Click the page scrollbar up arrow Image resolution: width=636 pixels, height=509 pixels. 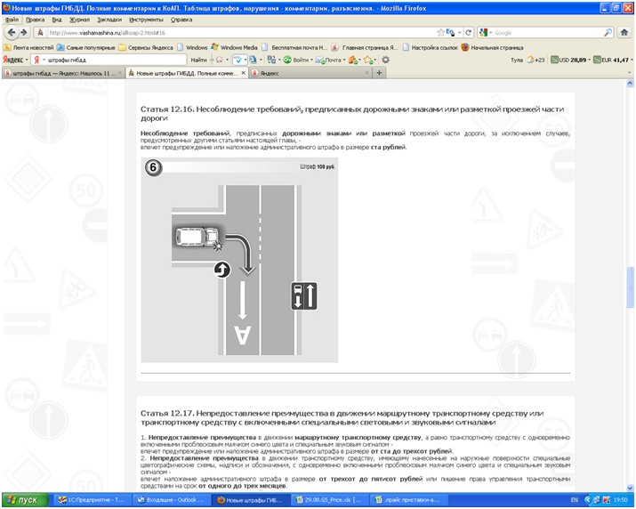630,84
